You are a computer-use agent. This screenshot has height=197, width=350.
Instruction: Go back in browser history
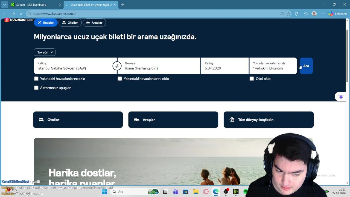tap(5, 14)
